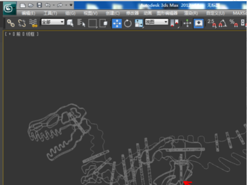This screenshot has width=247, height=185.
Task: Open the 创建(C) menu
Action: point(113,13)
